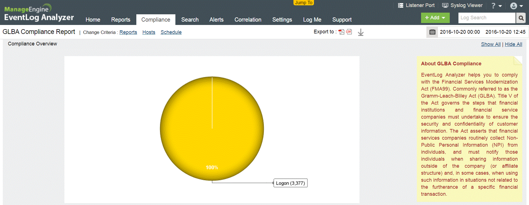Click the log search magnifier button

pyautogui.click(x=521, y=18)
